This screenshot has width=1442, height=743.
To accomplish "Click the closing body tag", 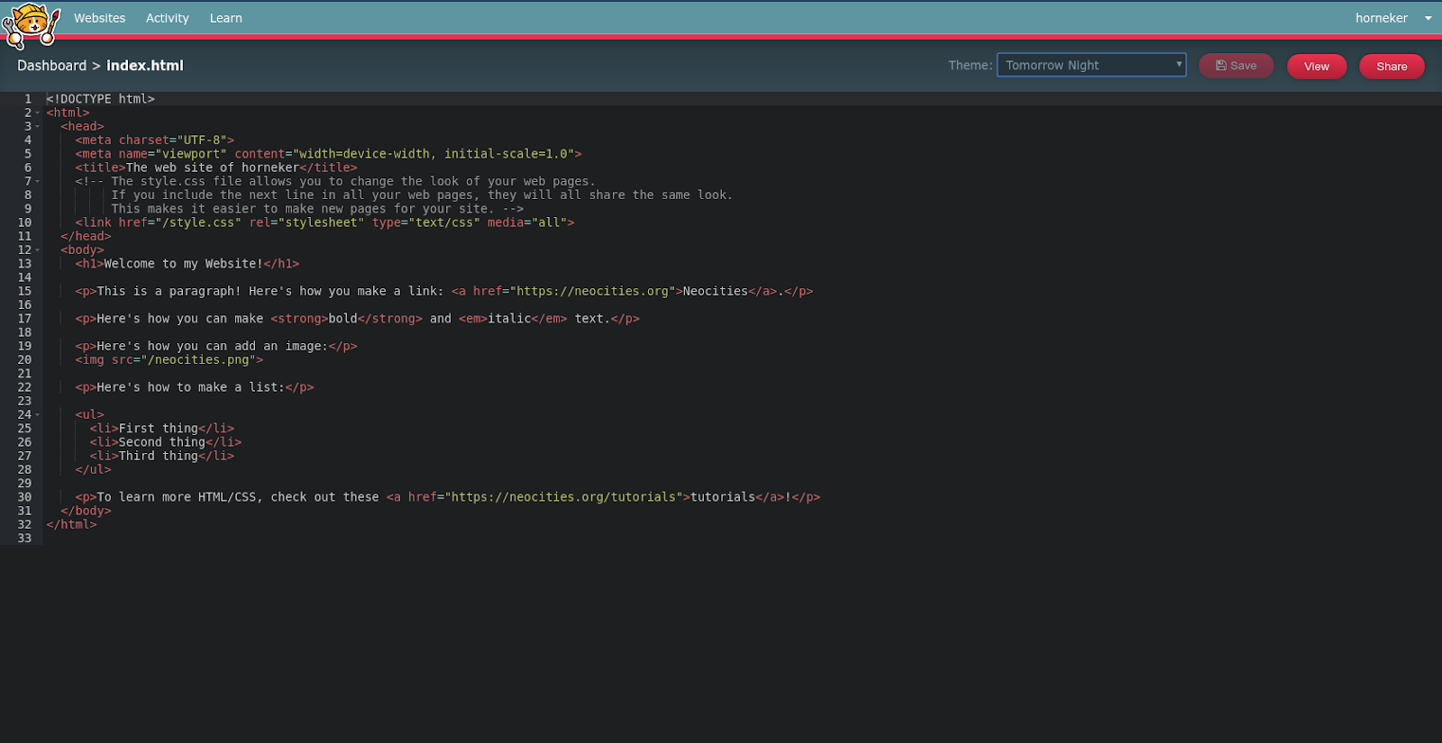I will point(87,511).
